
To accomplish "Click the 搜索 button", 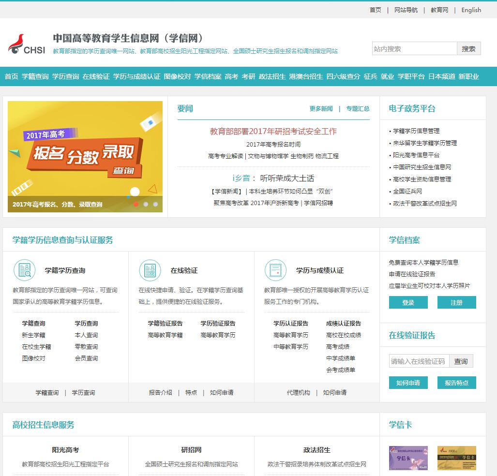I will (x=468, y=48).
